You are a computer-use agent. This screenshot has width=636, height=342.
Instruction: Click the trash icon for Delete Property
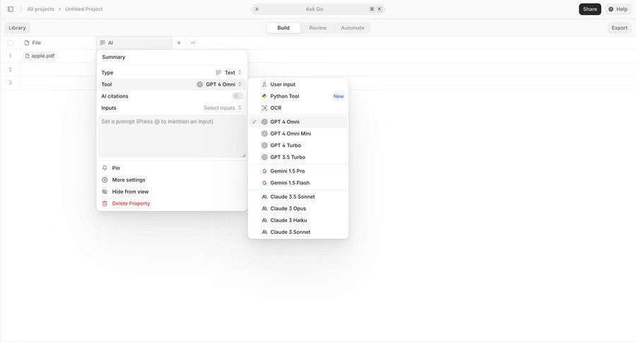tap(105, 204)
